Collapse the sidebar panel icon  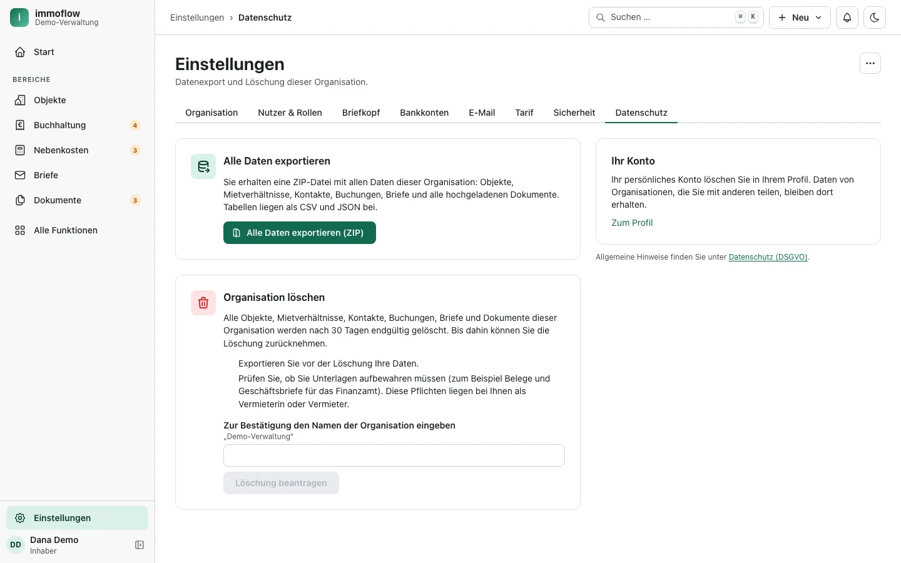(140, 545)
